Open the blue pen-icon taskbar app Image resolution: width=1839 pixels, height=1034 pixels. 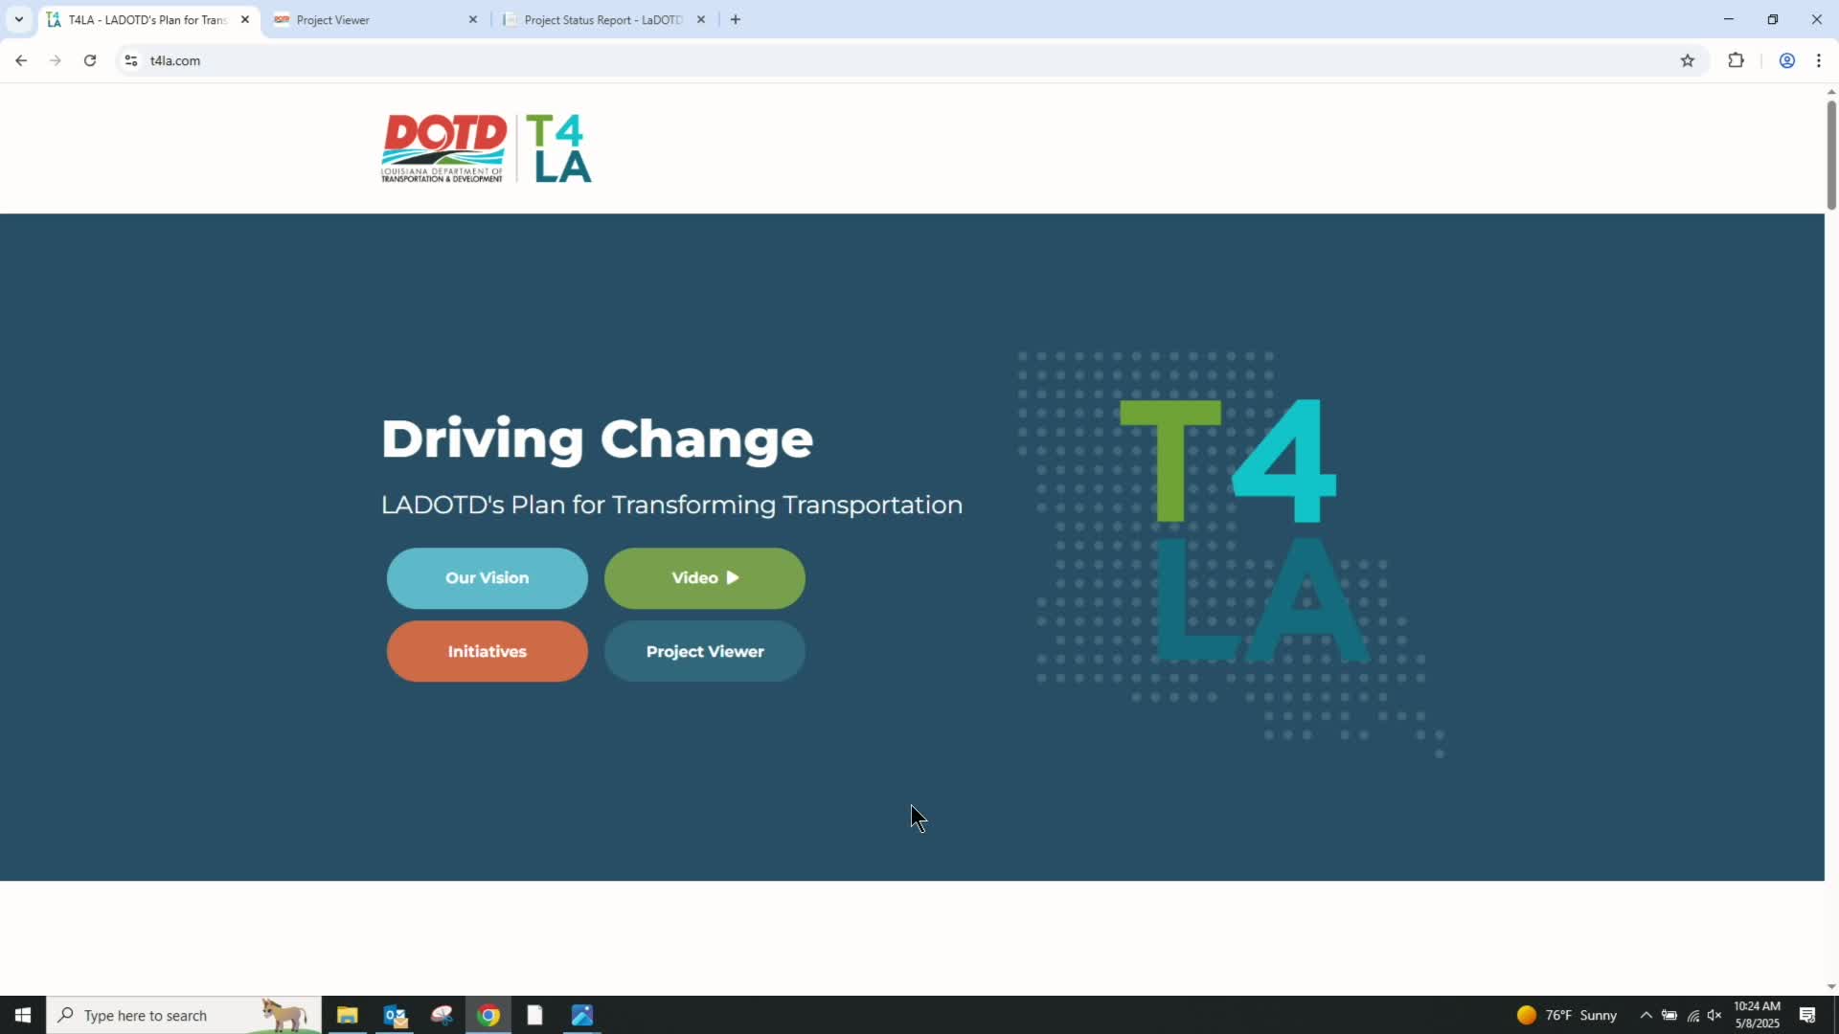(582, 1015)
